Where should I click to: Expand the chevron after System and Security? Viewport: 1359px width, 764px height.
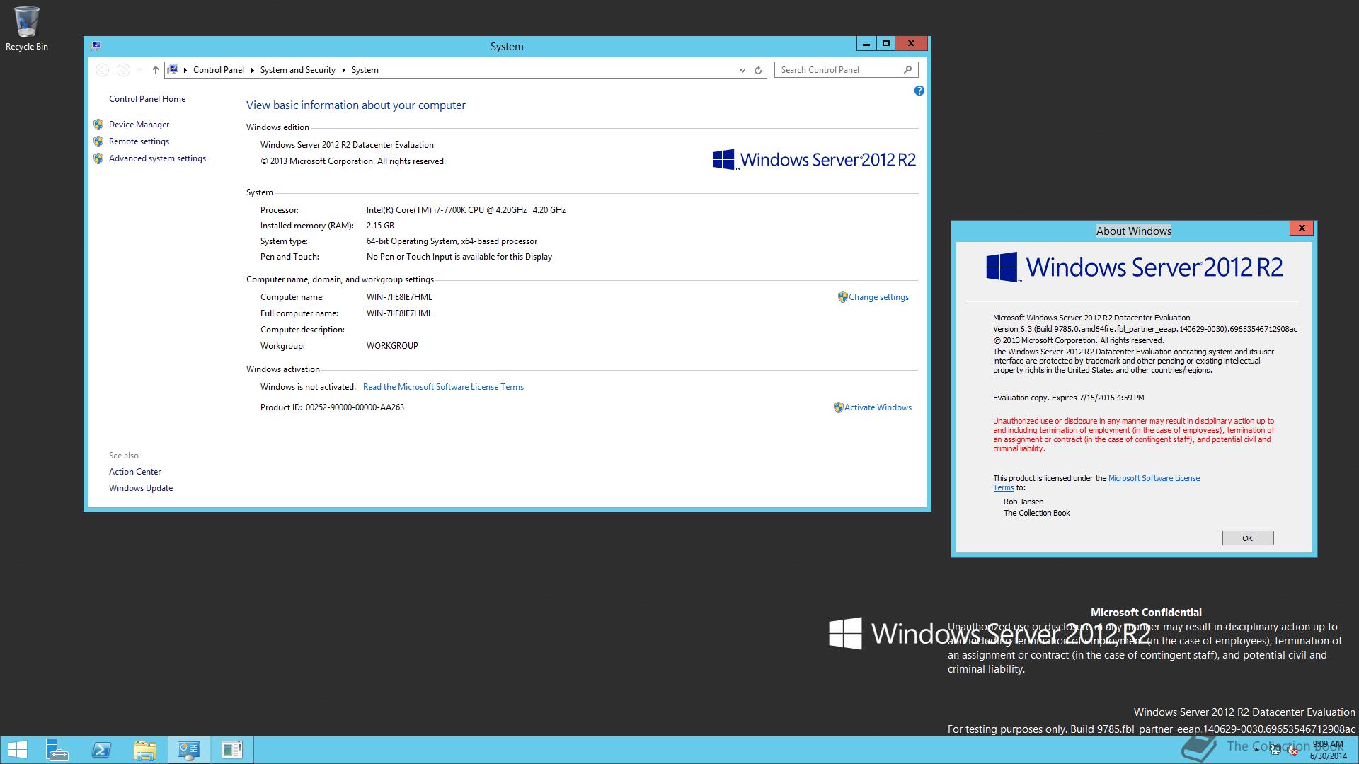[343, 70]
